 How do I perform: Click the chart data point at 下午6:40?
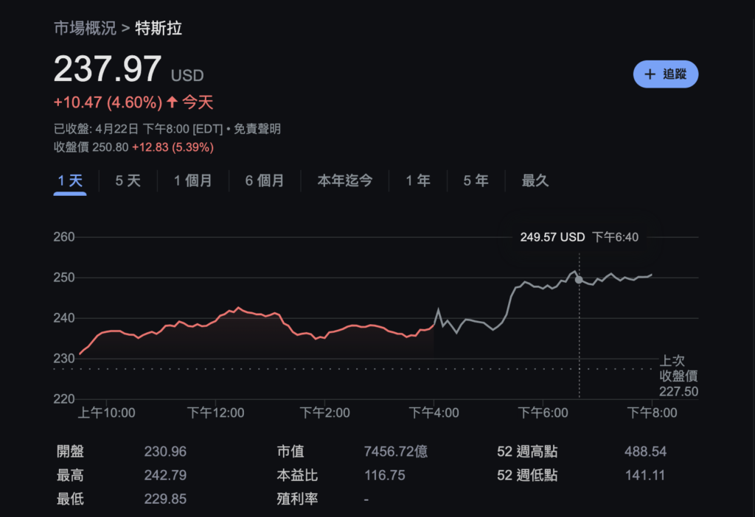(579, 280)
